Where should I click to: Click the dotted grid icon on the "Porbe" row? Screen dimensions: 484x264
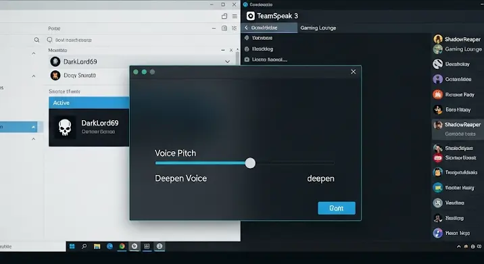[235, 28]
